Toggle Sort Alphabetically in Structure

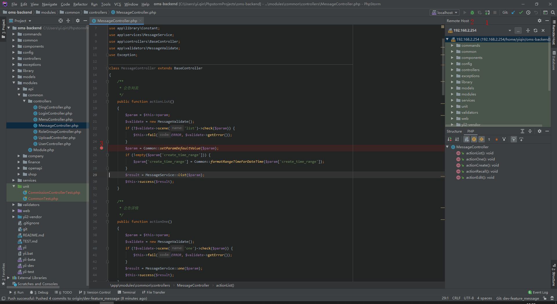tap(457, 139)
